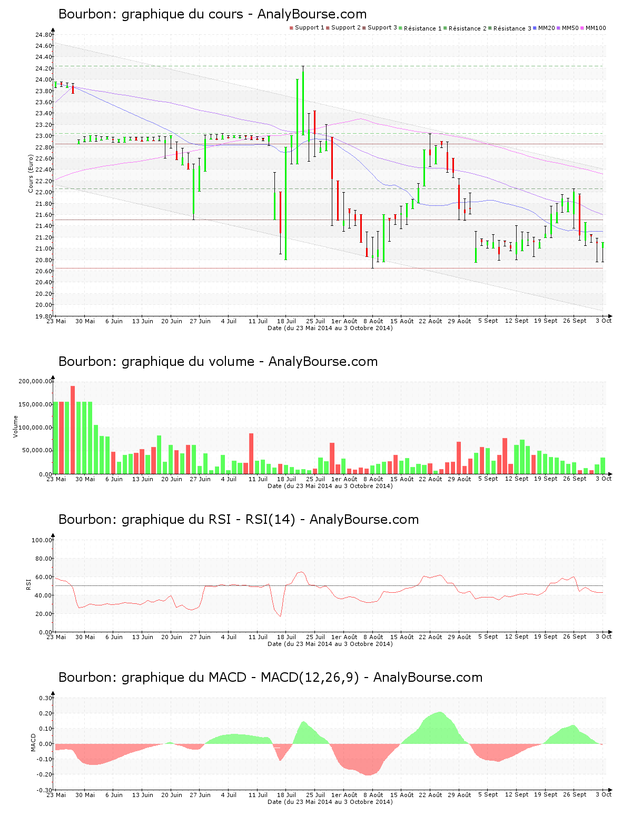Click the 23.00 tick on price axis
Screen dimensions: 632x816
44,136
